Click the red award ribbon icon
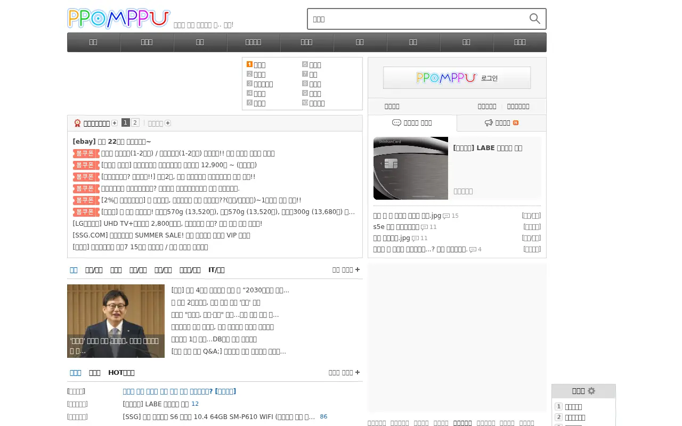Image resolution: width=682 pixels, height=426 pixels. [x=77, y=123]
